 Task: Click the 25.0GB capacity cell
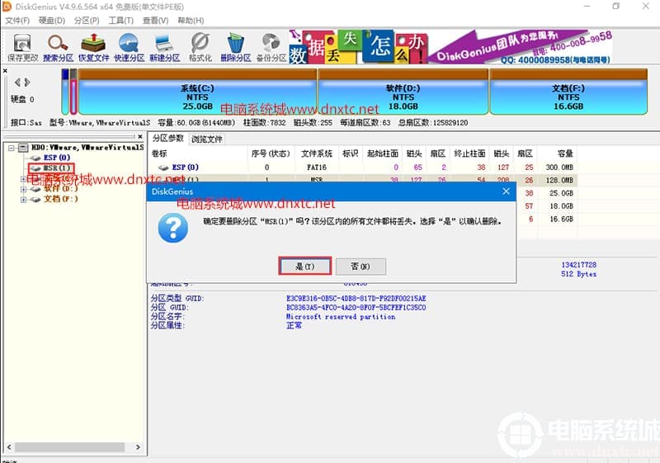point(561,193)
